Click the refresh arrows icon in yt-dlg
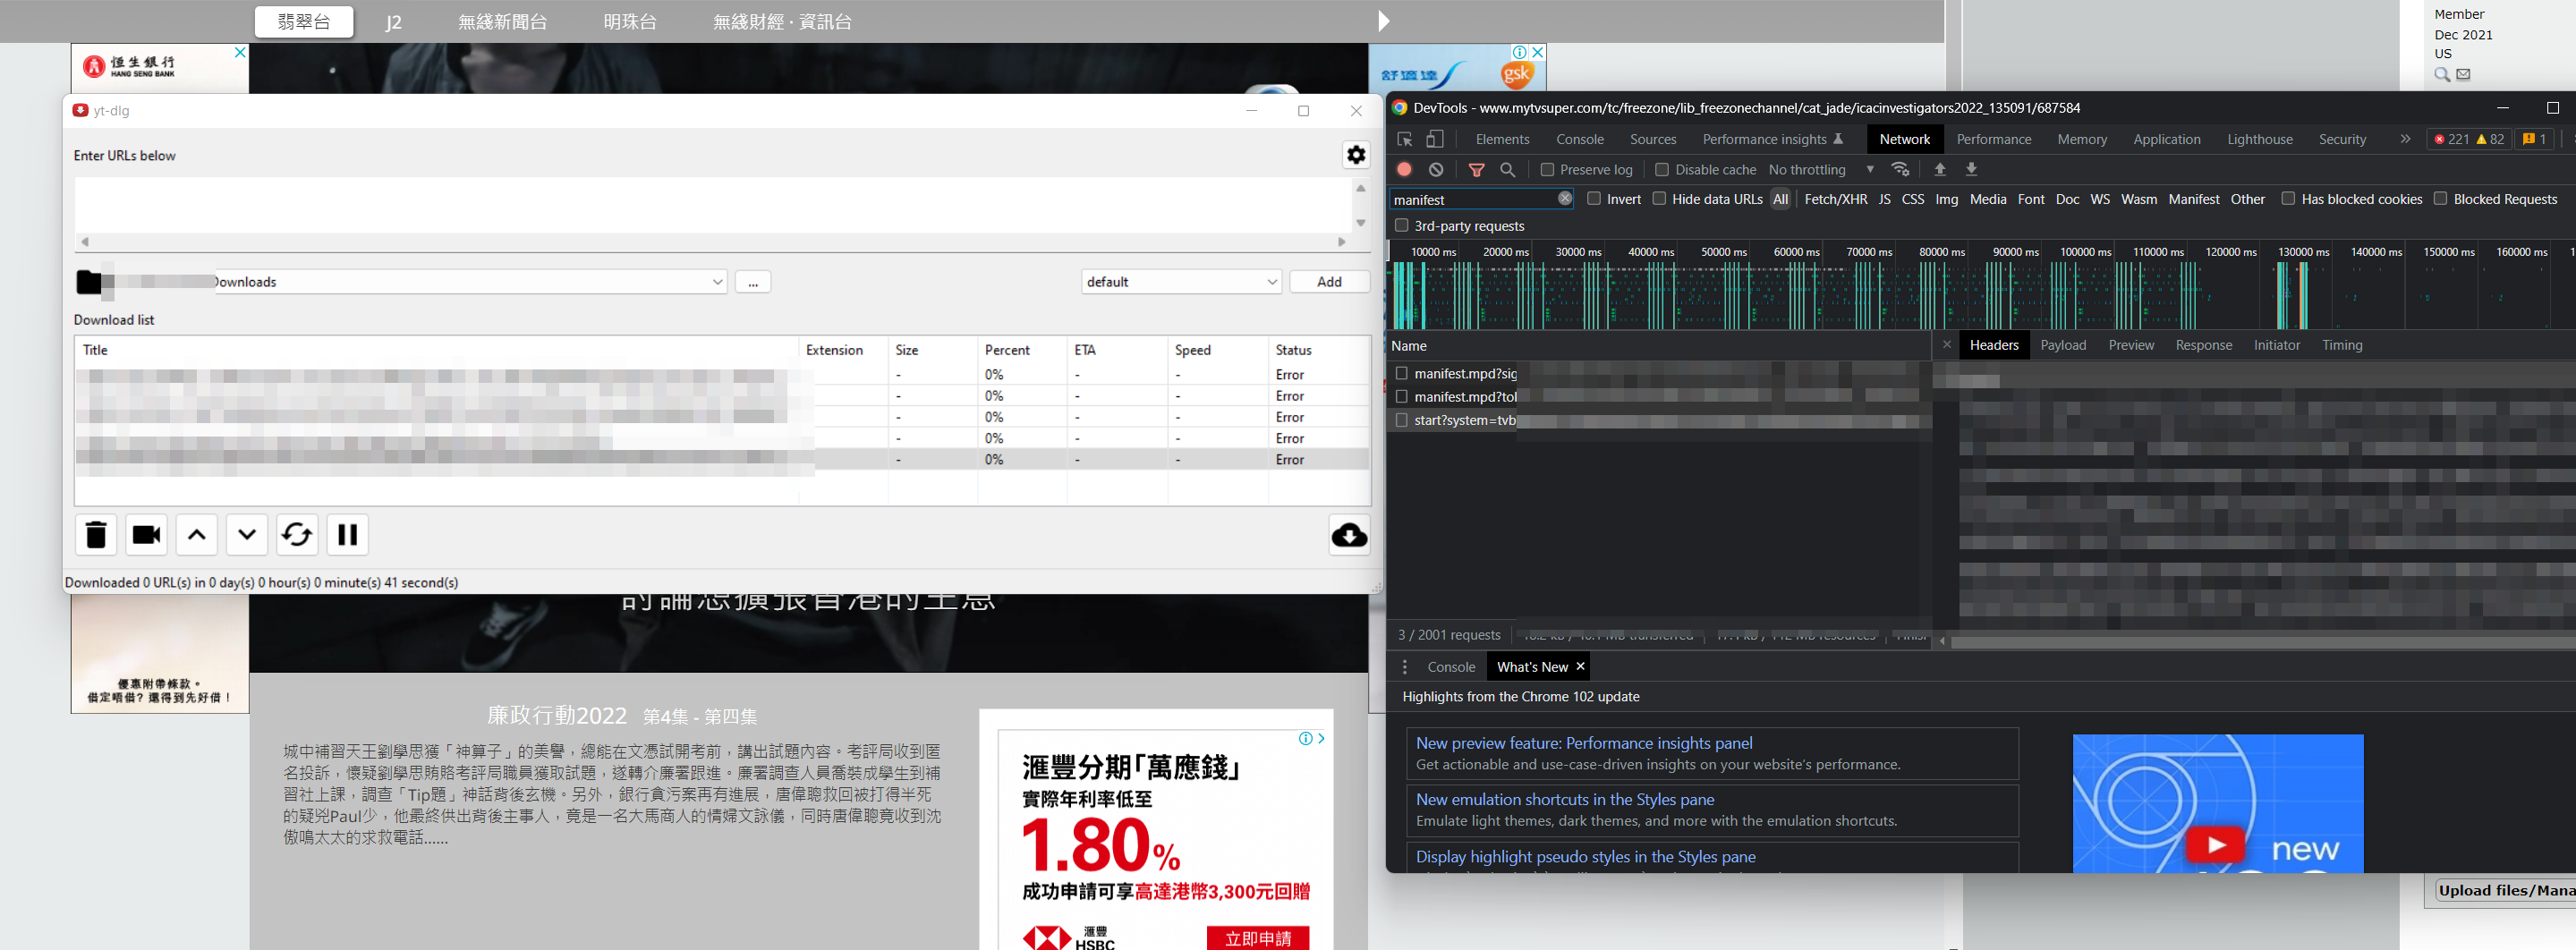 coord(297,535)
